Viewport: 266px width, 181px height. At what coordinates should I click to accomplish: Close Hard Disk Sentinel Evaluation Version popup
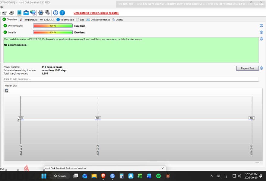click(163, 168)
